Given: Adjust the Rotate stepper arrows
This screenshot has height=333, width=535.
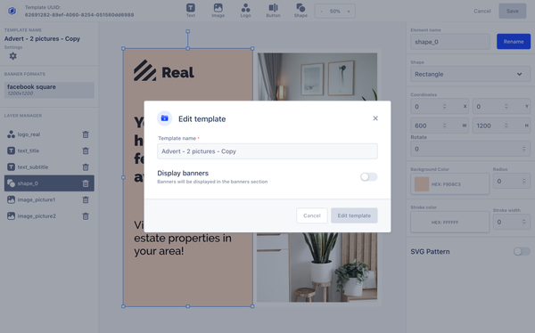Looking at the screenshot, I should (523, 149).
